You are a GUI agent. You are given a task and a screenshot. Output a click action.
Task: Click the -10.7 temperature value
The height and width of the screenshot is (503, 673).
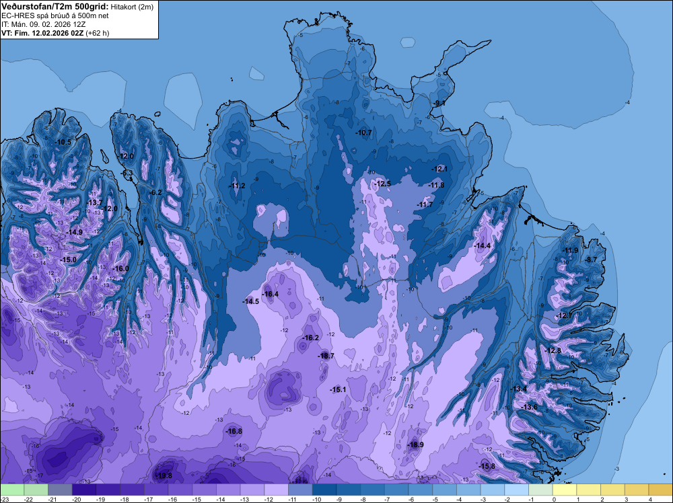click(x=363, y=133)
